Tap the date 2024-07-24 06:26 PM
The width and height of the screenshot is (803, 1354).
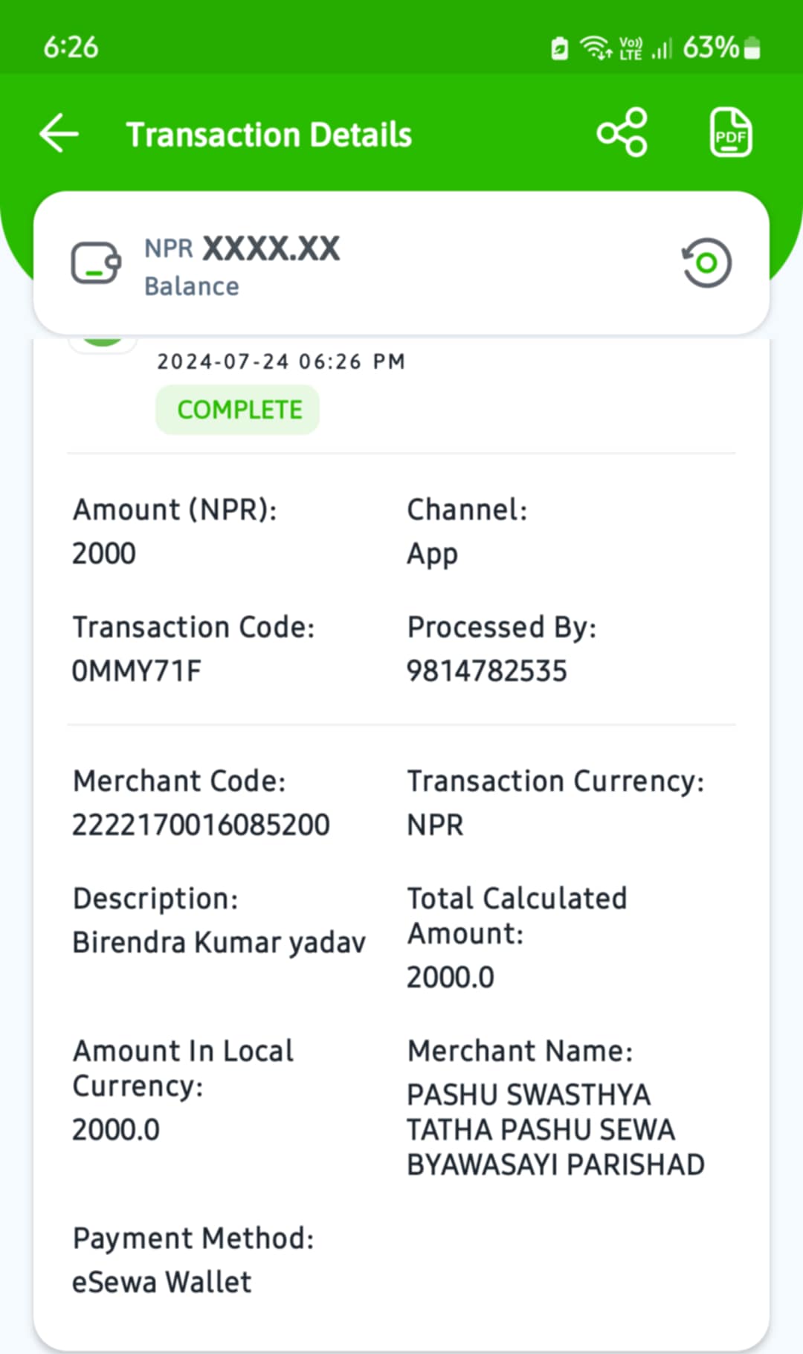coord(281,362)
